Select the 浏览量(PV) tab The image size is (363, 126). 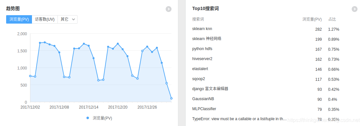click(x=19, y=19)
